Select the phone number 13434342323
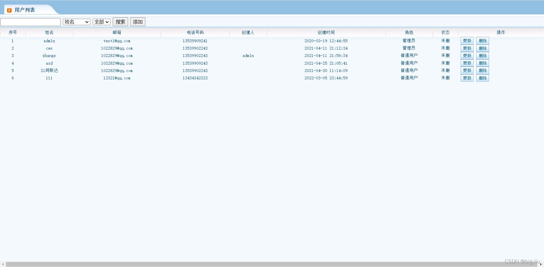This screenshot has height=267, width=544. (x=195, y=78)
